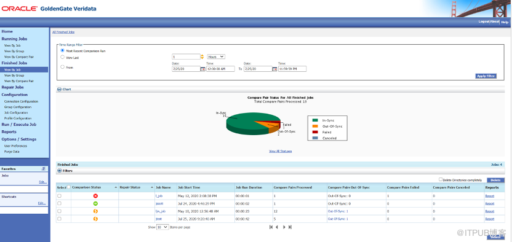Viewport: 512px width, 242px height.
Task: Open Repair Jobs in the sidebar
Action: [x=13, y=87]
